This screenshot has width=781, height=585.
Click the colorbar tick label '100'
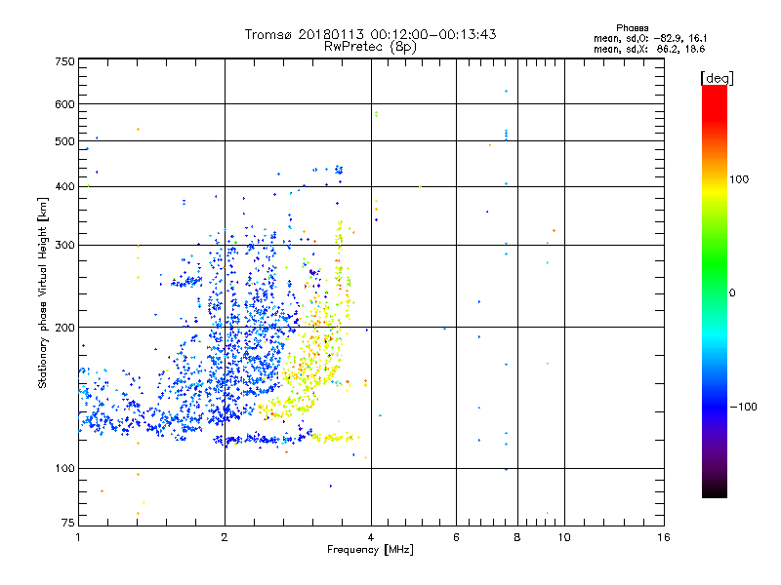pyautogui.click(x=739, y=179)
